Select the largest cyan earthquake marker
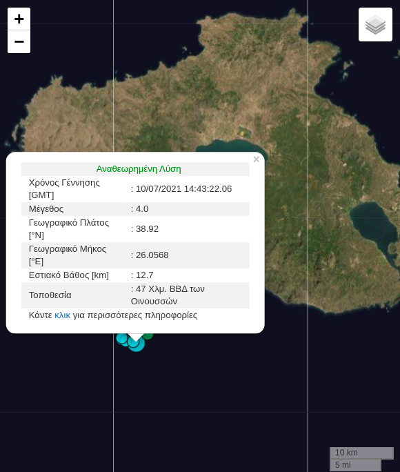Viewport: 400px width, 472px height. 137,344
